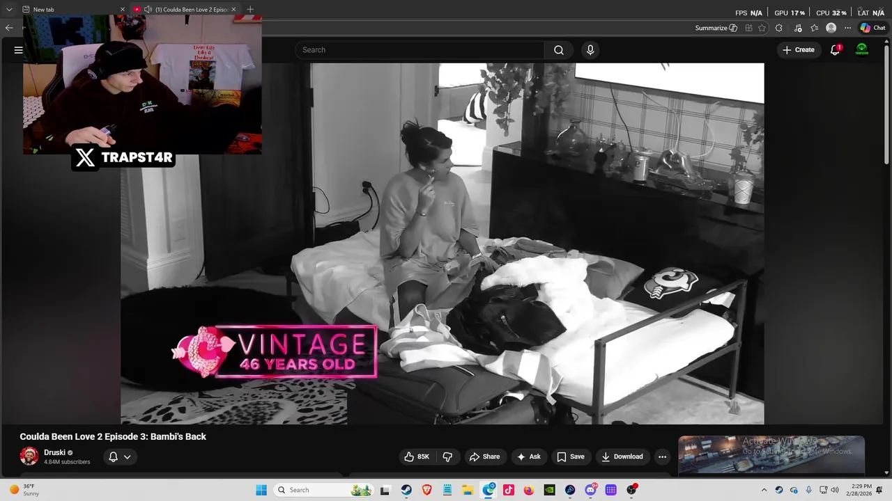Open Druski channel avatar
This screenshot has height=501, width=892.
tap(29, 456)
